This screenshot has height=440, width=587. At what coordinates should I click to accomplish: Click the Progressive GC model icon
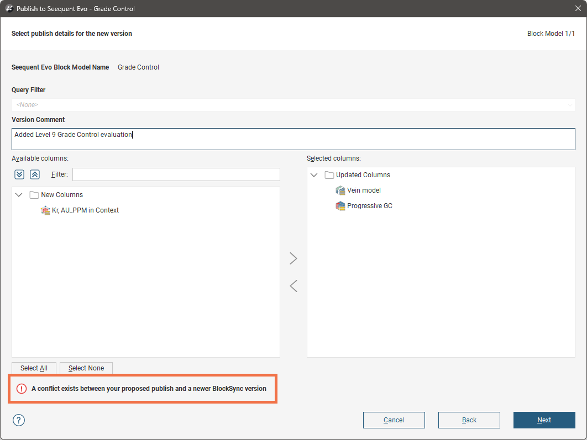pos(340,206)
